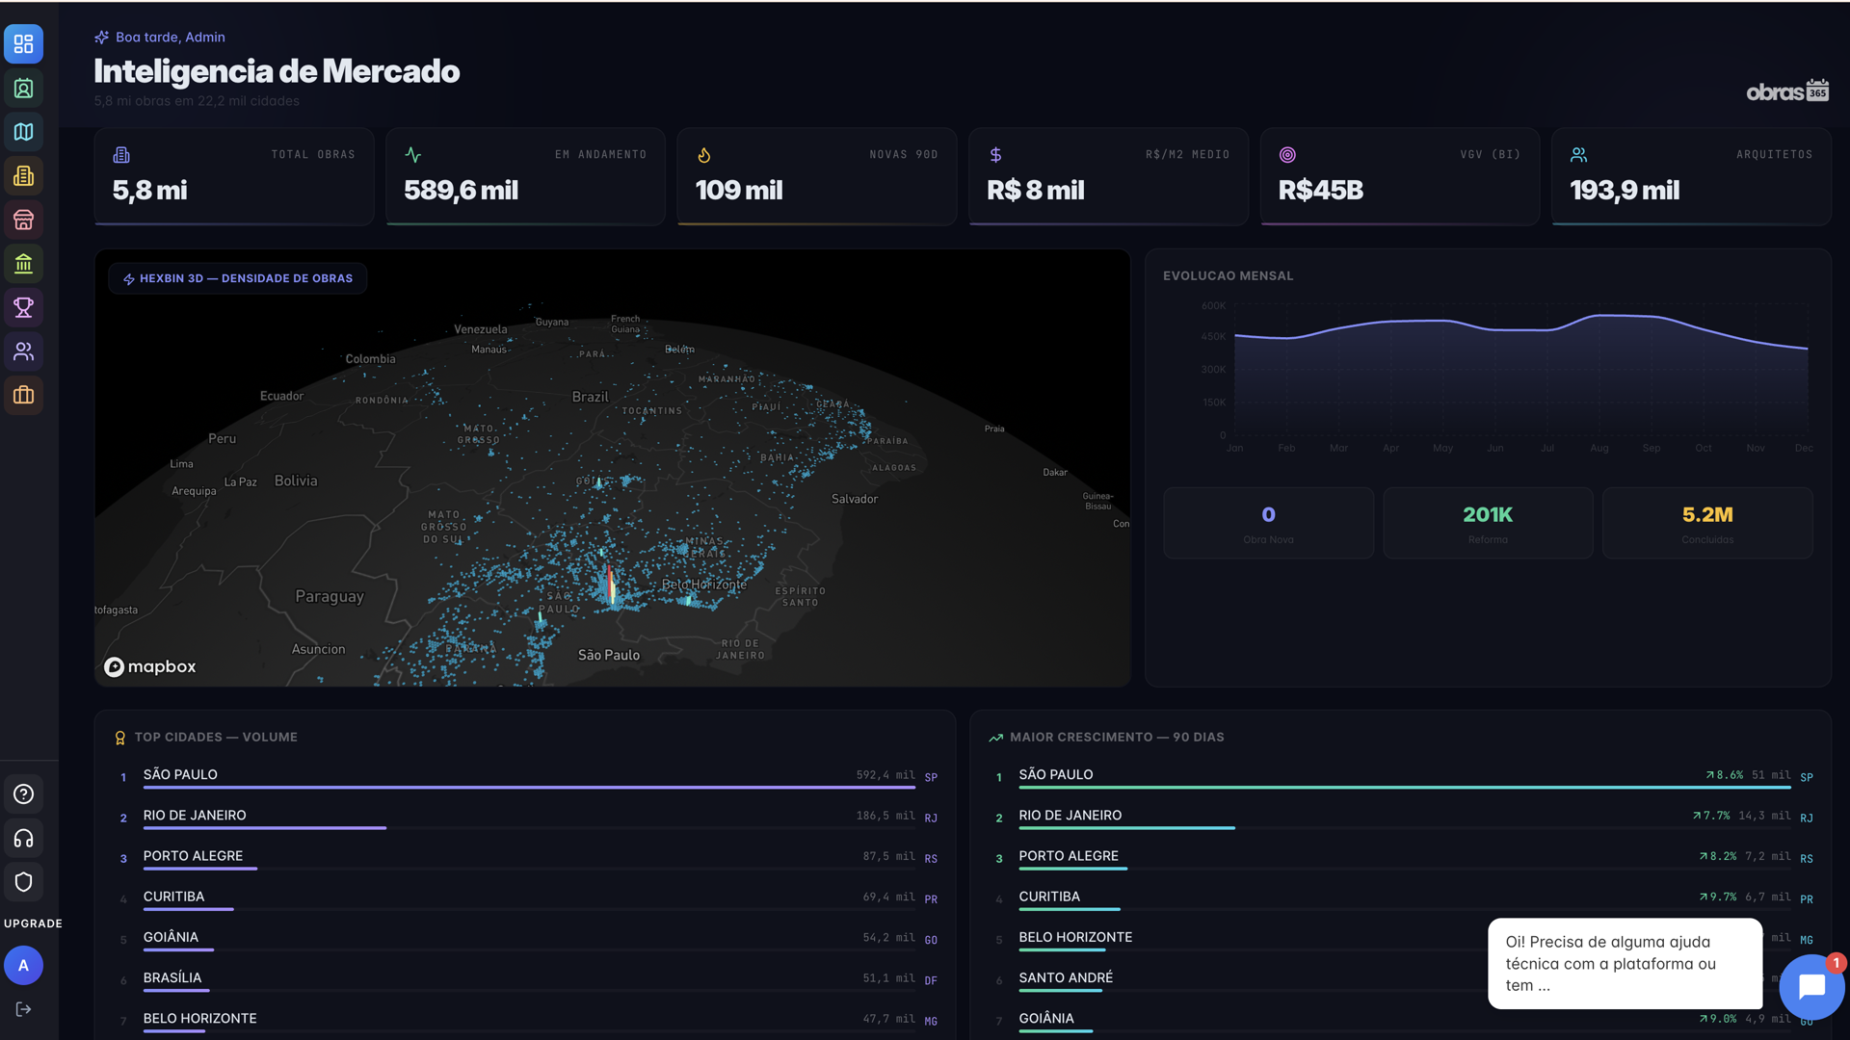
Task: Open the contact profile sidebar icon
Action: [x=23, y=89]
